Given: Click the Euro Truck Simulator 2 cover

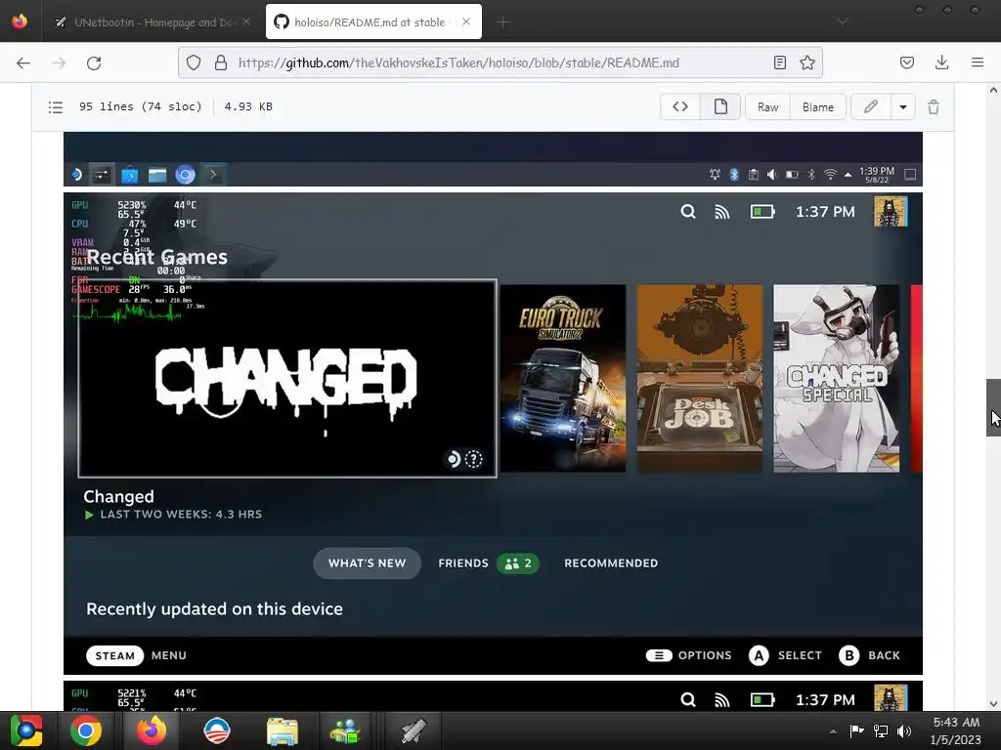Looking at the screenshot, I should click(563, 378).
